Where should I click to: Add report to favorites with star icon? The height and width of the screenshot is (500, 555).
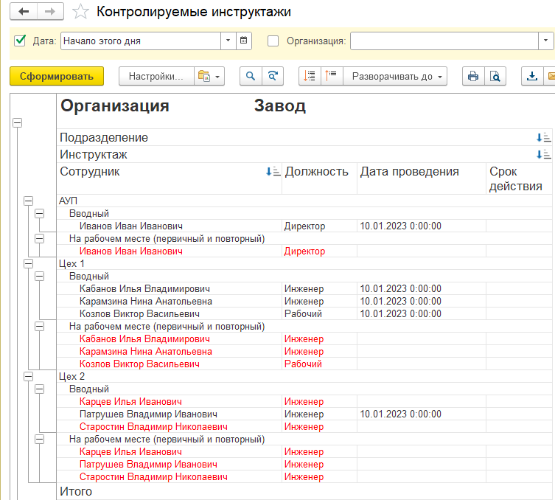(80, 11)
